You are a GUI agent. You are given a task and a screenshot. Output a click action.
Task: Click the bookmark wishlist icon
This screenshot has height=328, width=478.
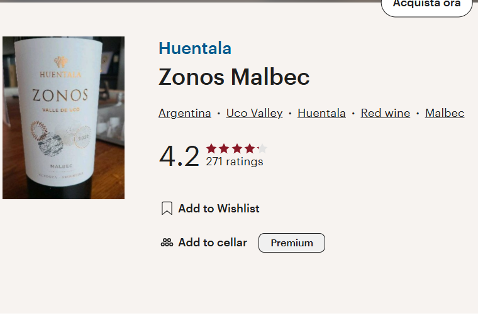tap(167, 209)
